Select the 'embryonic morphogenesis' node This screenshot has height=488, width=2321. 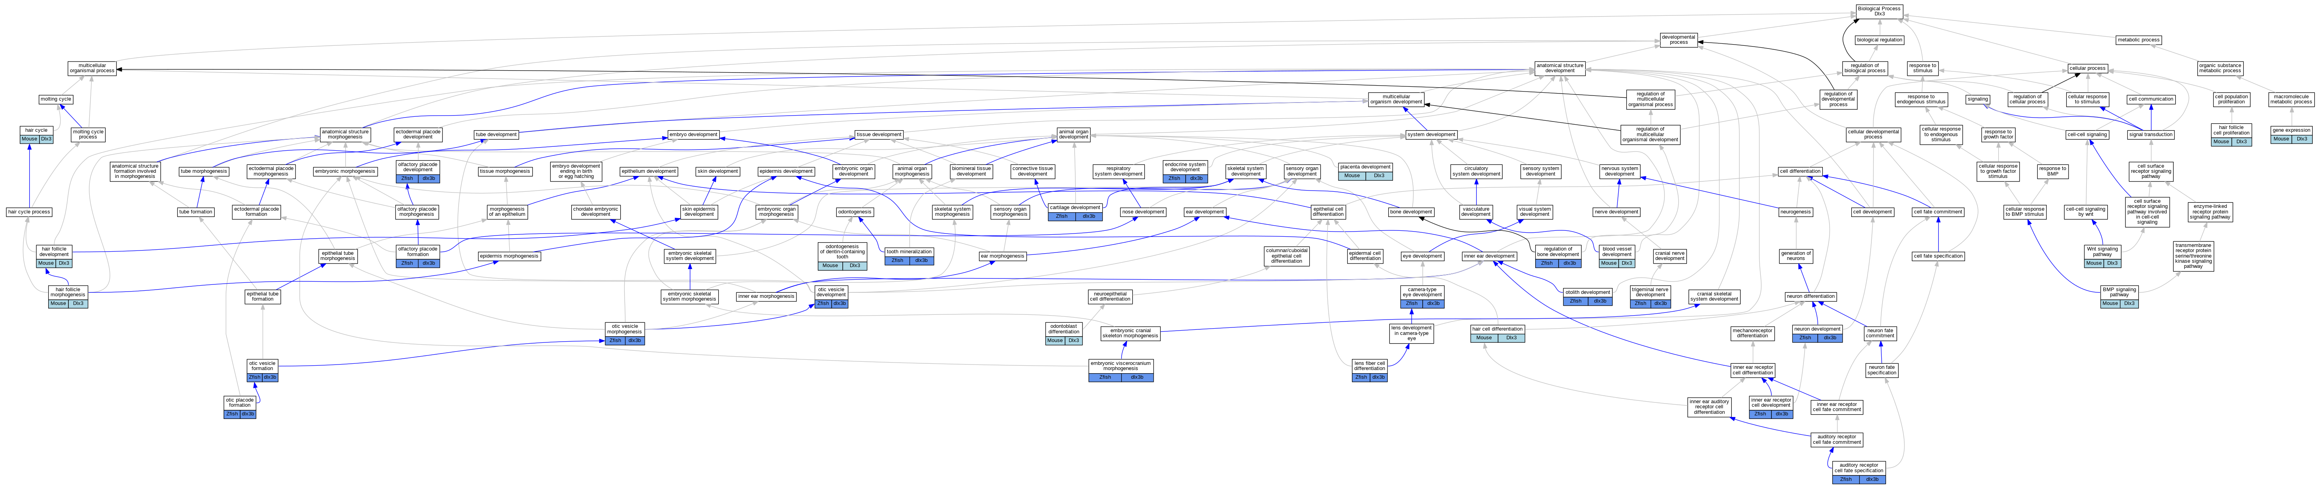coord(345,171)
